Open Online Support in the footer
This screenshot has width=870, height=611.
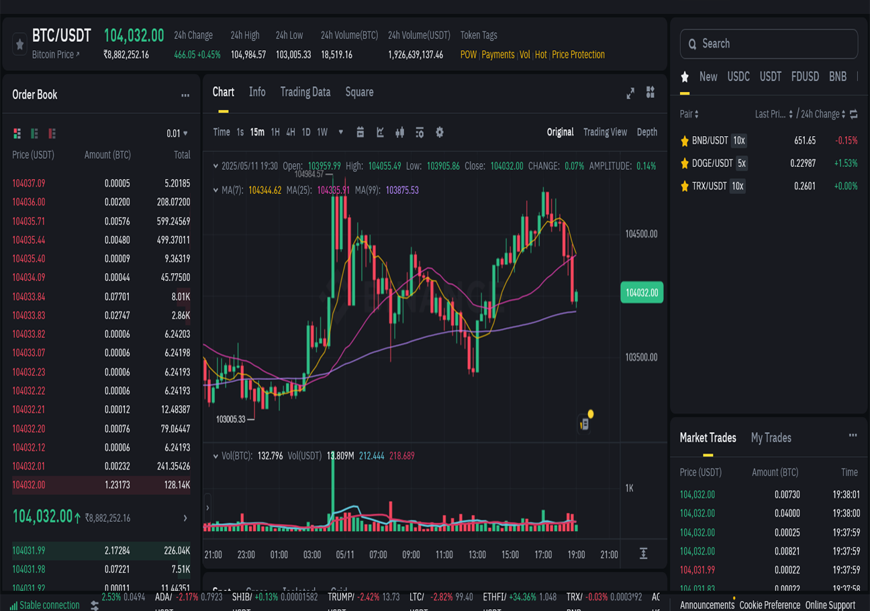830,605
